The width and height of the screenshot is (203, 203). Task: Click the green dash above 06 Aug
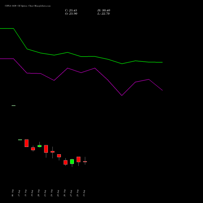click(13, 106)
